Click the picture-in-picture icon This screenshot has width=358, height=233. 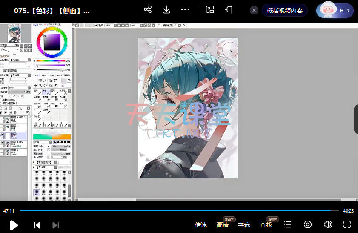[210, 10]
